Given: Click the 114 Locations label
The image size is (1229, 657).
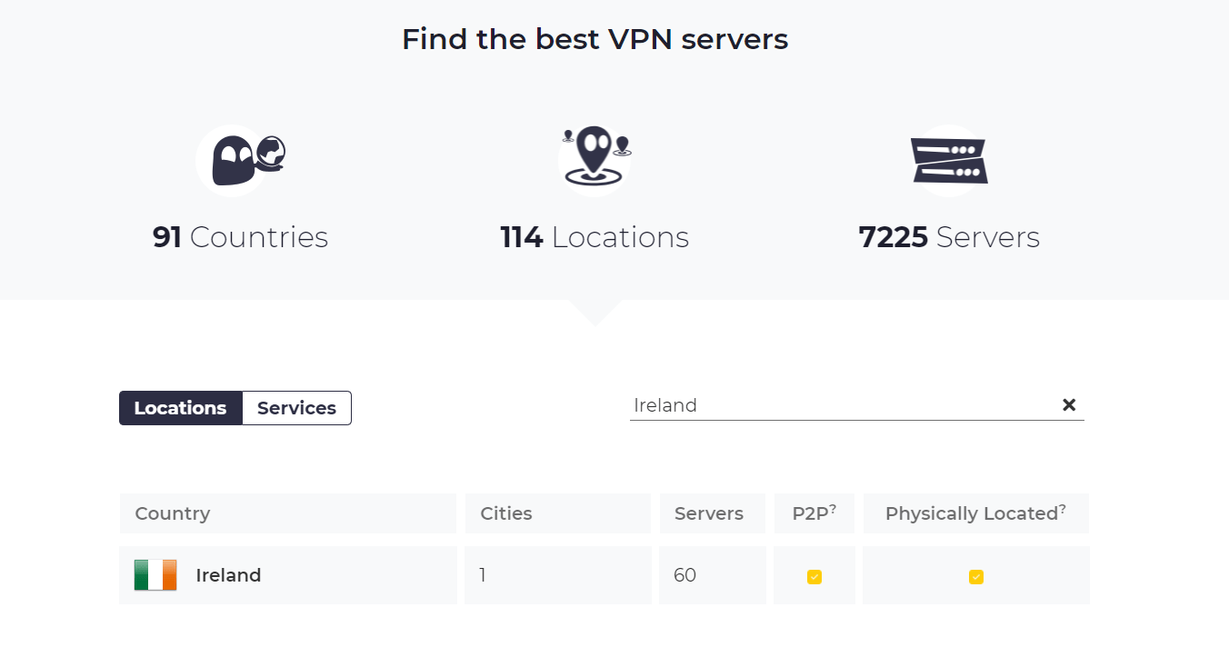Looking at the screenshot, I should [x=595, y=237].
